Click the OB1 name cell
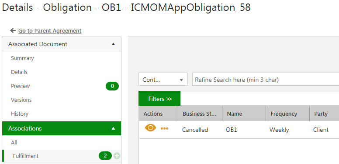 click(x=232, y=130)
